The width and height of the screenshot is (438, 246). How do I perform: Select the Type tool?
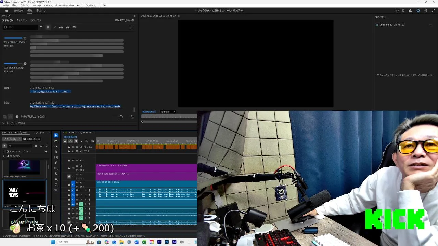pos(56,184)
